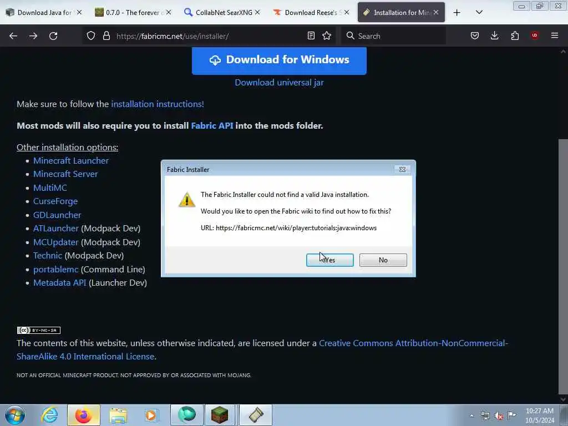Click Yes in Fabric Installer dialog

329,260
